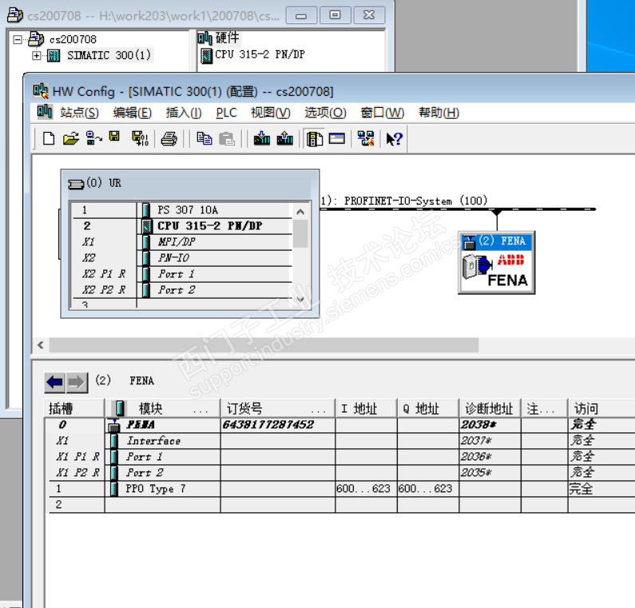Click order number 6438177287452

[268, 424]
